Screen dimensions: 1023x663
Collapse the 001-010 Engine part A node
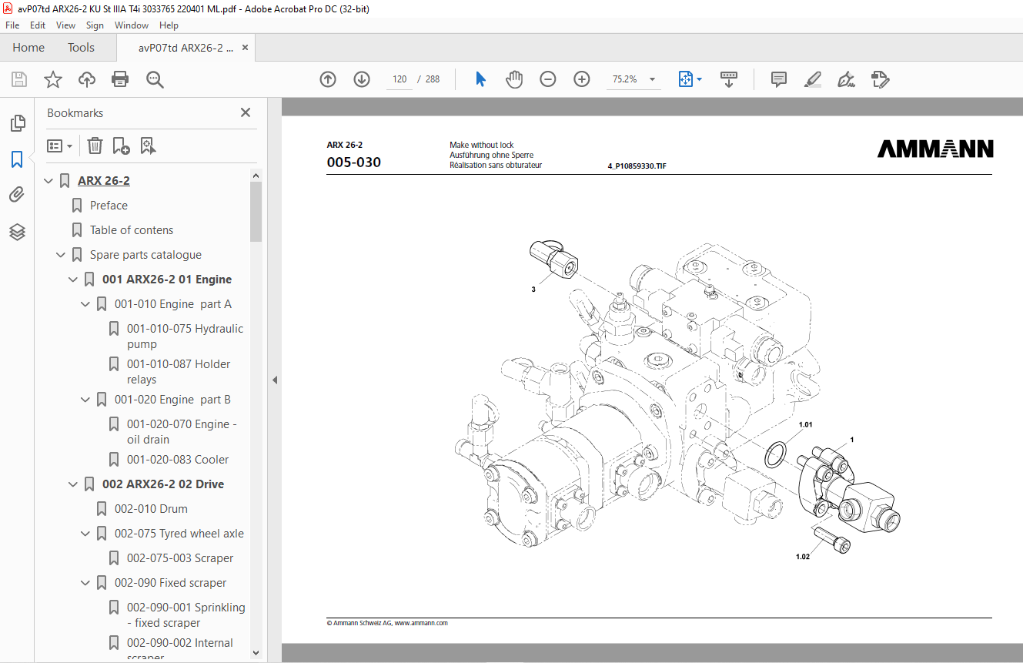pyautogui.click(x=85, y=304)
